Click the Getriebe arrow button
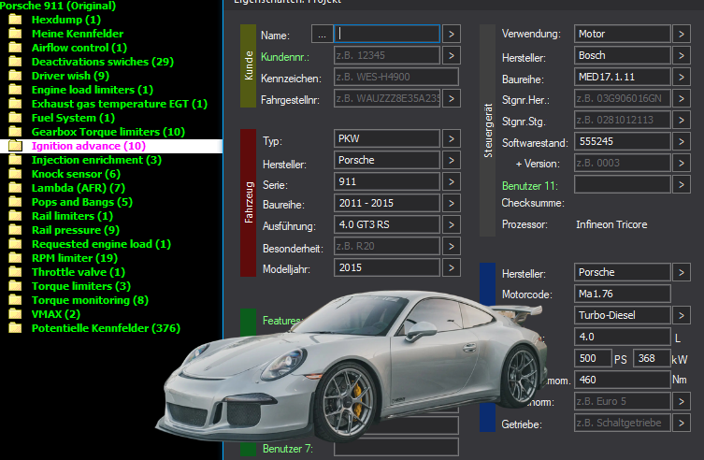Viewport: 704px width, 460px height. point(682,423)
